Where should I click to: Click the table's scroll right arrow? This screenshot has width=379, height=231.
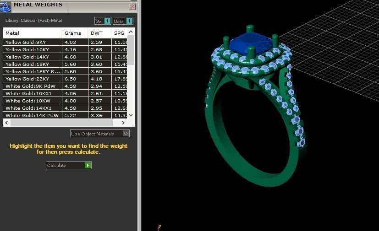tap(123, 123)
